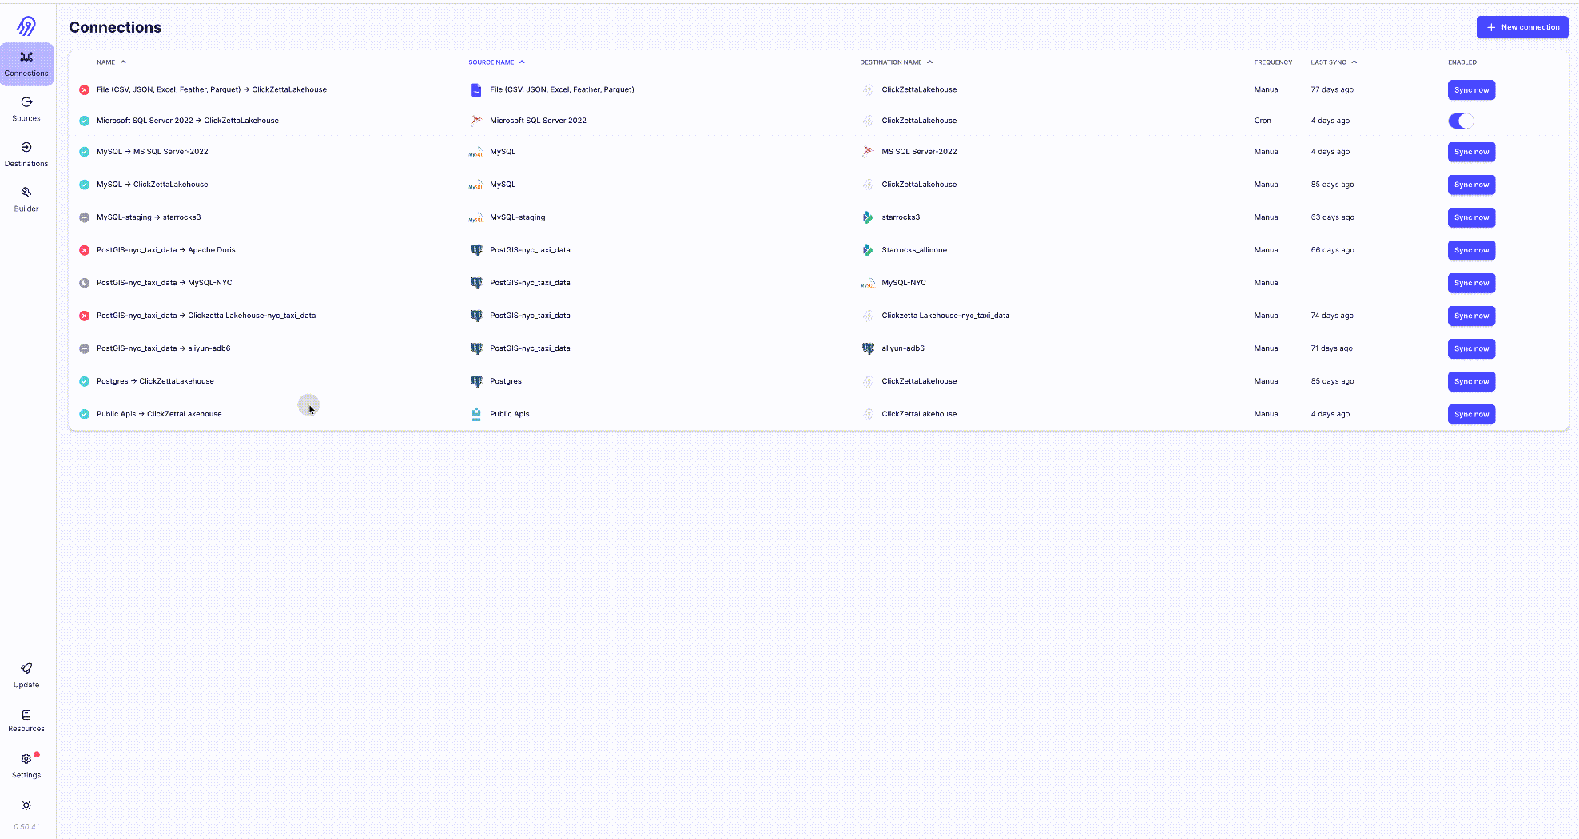Screen dimensions: 1579x839
Task: Open Settings via the gear icon
Action: pyautogui.click(x=26, y=758)
